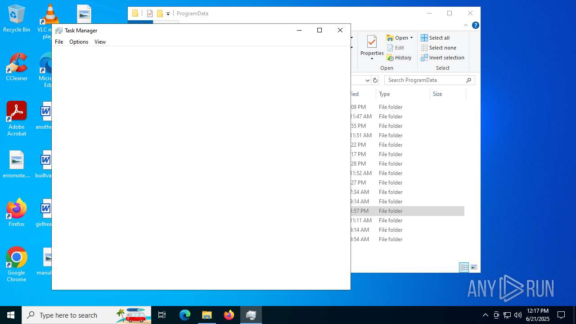Switch Explorer to large icons view

474,267
